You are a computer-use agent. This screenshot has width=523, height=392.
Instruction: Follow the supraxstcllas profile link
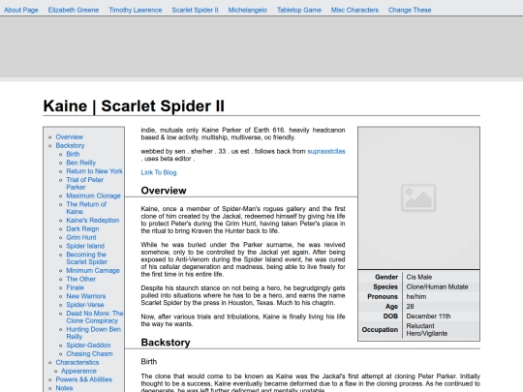coord(325,151)
